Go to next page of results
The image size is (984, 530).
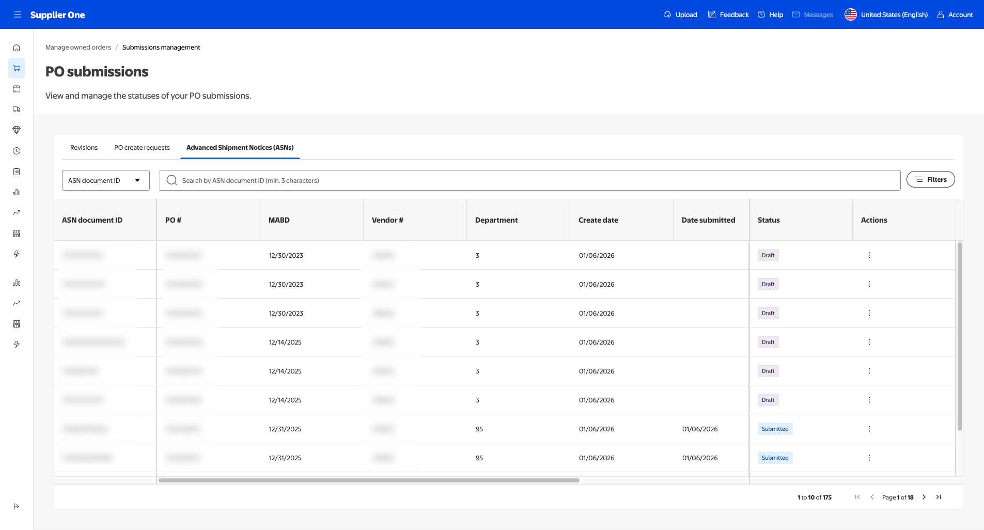click(924, 497)
